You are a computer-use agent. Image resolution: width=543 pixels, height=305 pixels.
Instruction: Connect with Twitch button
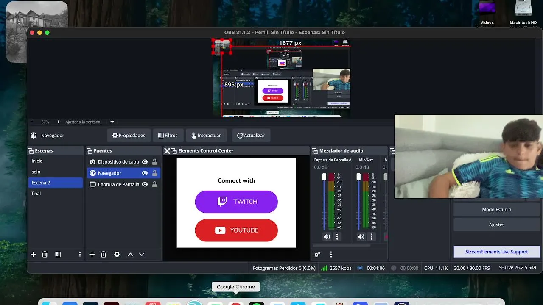click(236, 202)
